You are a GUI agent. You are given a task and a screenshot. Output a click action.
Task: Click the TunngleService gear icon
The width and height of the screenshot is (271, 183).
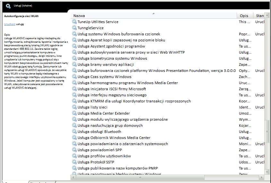74,28
